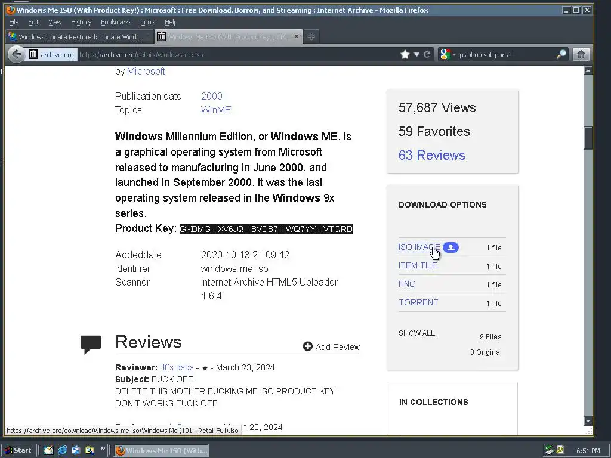Click the 2000 publication date link
This screenshot has height=458, width=611.
coord(212,96)
